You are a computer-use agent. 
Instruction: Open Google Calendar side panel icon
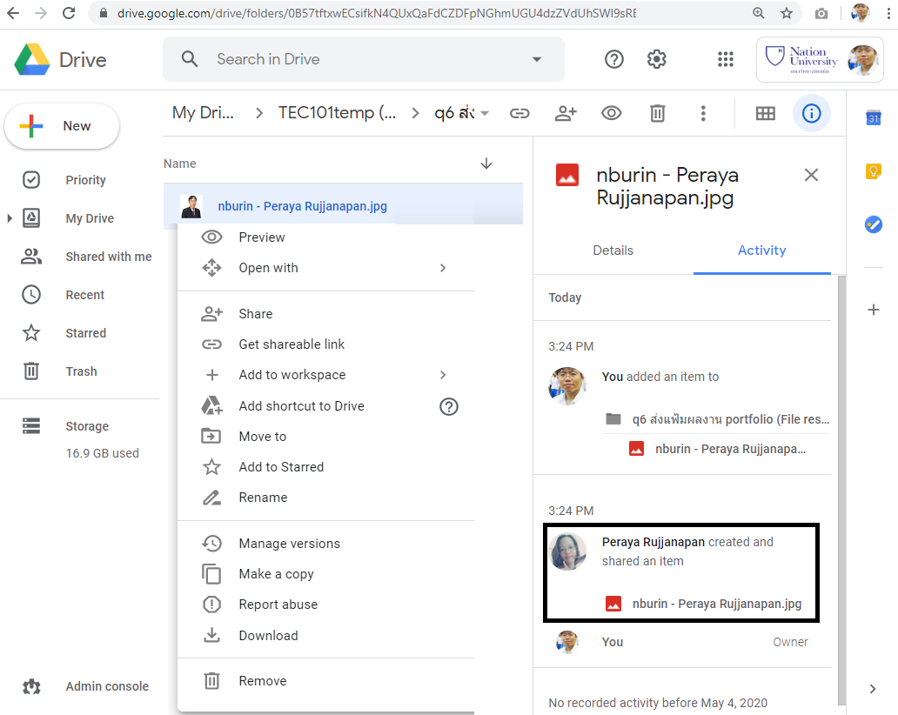click(874, 119)
